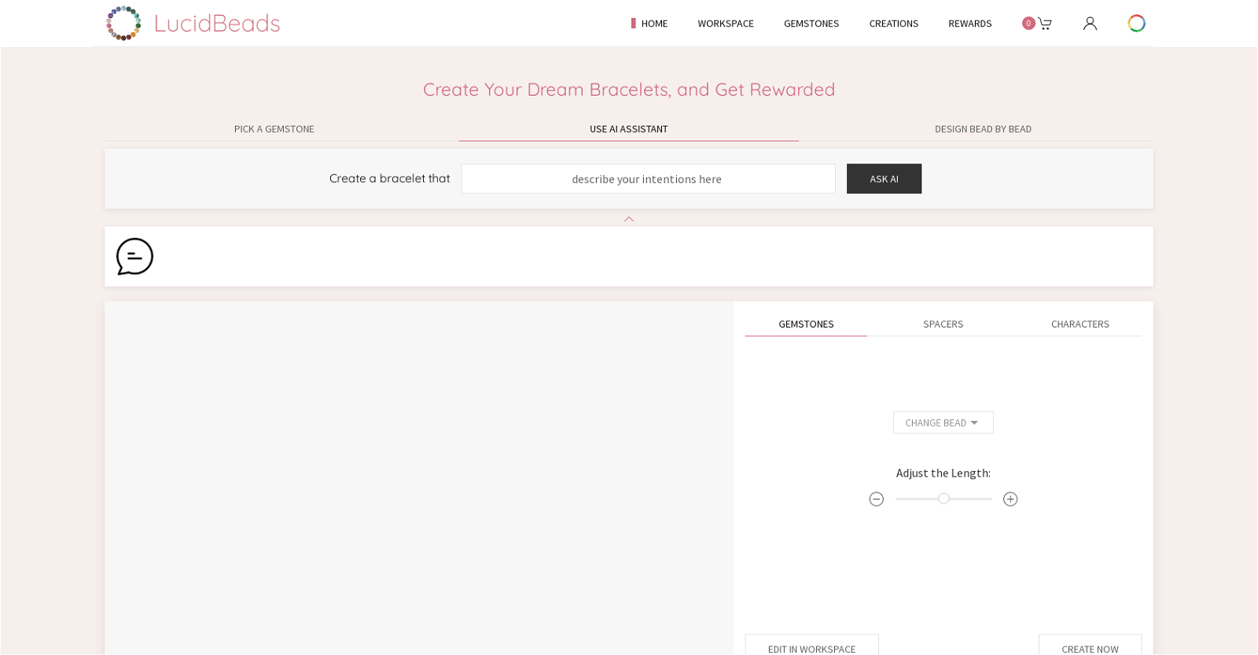Select the Use AI Assistant tab
Image resolution: width=1258 pixels, height=655 pixels.
(629, 129)
